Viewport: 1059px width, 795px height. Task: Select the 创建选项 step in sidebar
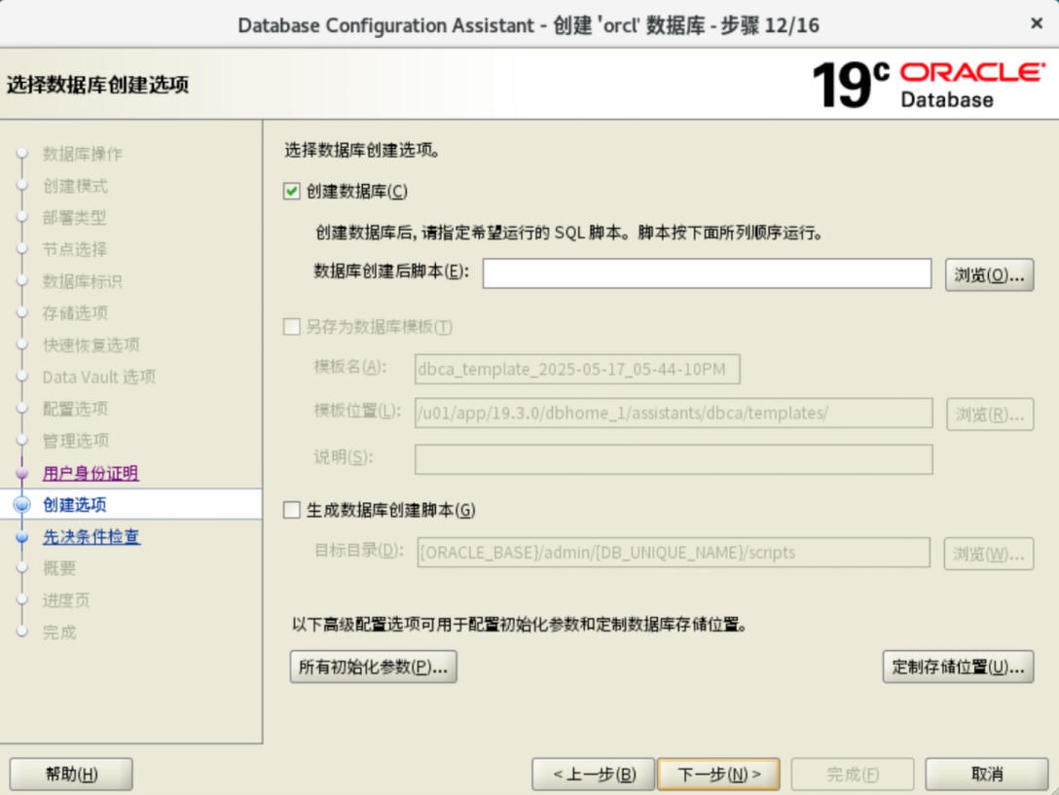[x=75, y=504]
